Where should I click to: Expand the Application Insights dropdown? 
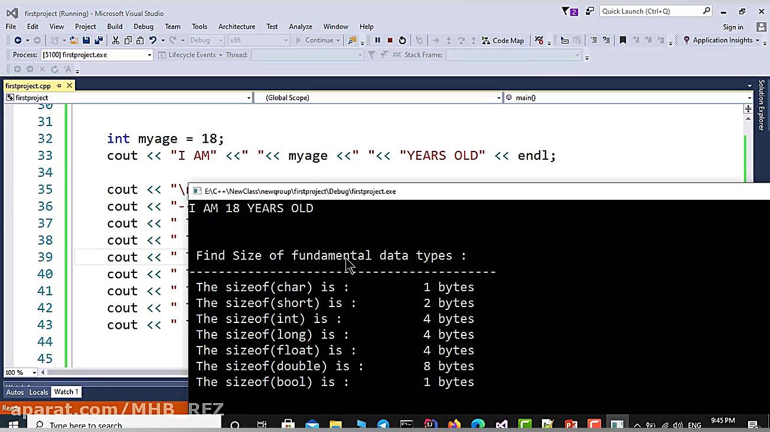click(757, 41)
